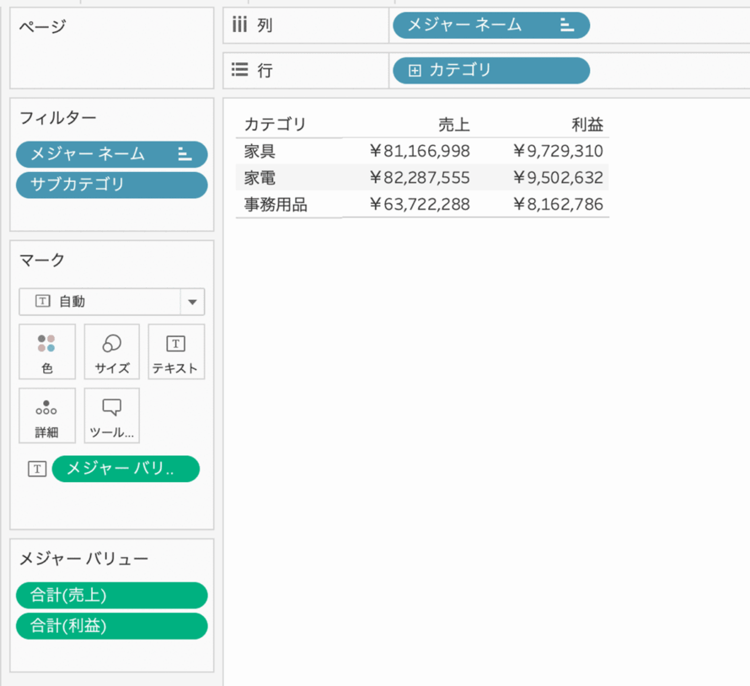Open the 詳細 detail mark card
The image size is (750, 686).
tap(47, 415)
